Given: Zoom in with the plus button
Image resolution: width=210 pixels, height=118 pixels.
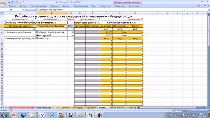Looking at the screenshot, I should [x=208, y=110].
